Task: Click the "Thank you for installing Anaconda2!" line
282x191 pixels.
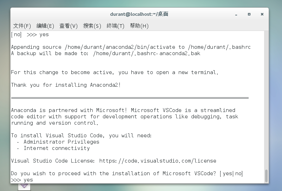Action: pos(66,85)
